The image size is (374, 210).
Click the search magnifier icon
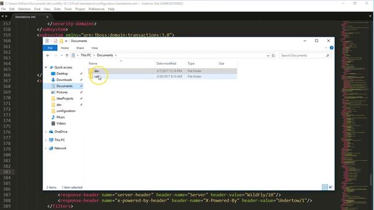(327, 55)
